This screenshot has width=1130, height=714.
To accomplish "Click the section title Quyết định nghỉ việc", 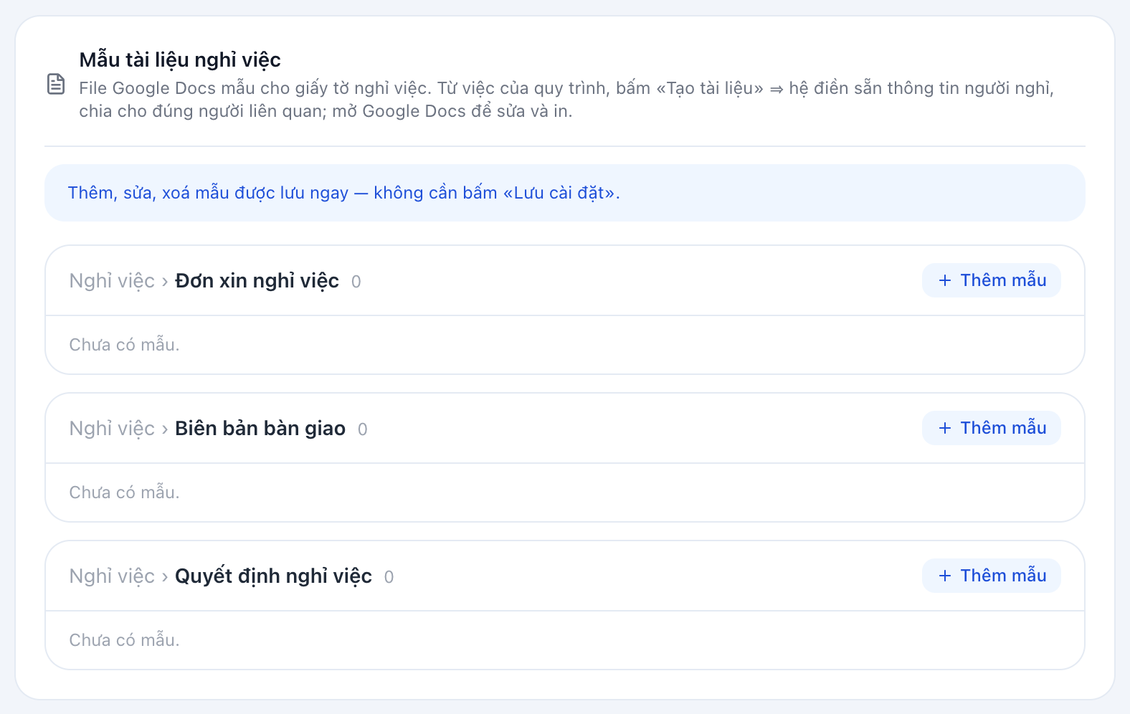I will point(273,576).
